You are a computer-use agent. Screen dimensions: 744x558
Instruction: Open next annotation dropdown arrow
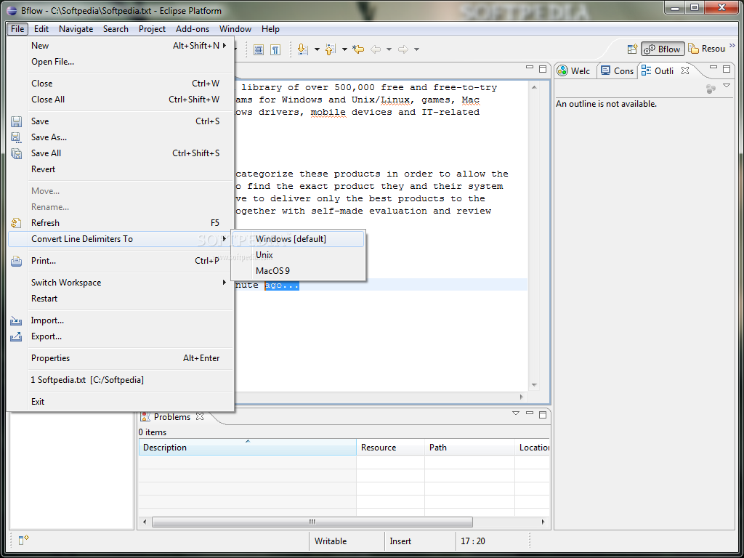coord(317,49)
